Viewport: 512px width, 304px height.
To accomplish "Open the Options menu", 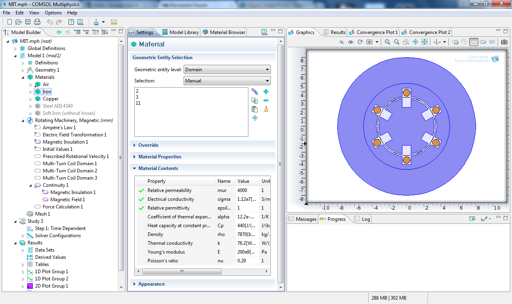I will 53,13.
